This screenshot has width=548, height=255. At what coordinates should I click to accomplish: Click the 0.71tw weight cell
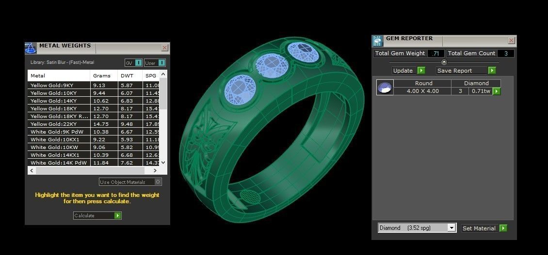pos(481,91)
